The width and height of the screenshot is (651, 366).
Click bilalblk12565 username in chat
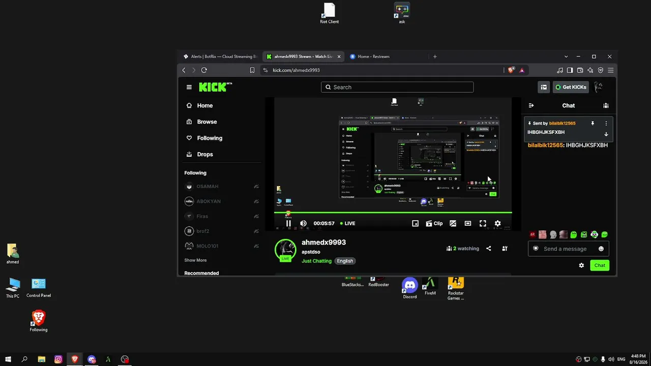545,145
